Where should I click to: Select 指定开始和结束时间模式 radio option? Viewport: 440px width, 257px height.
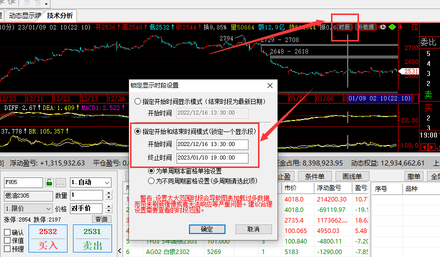[137, 131]
